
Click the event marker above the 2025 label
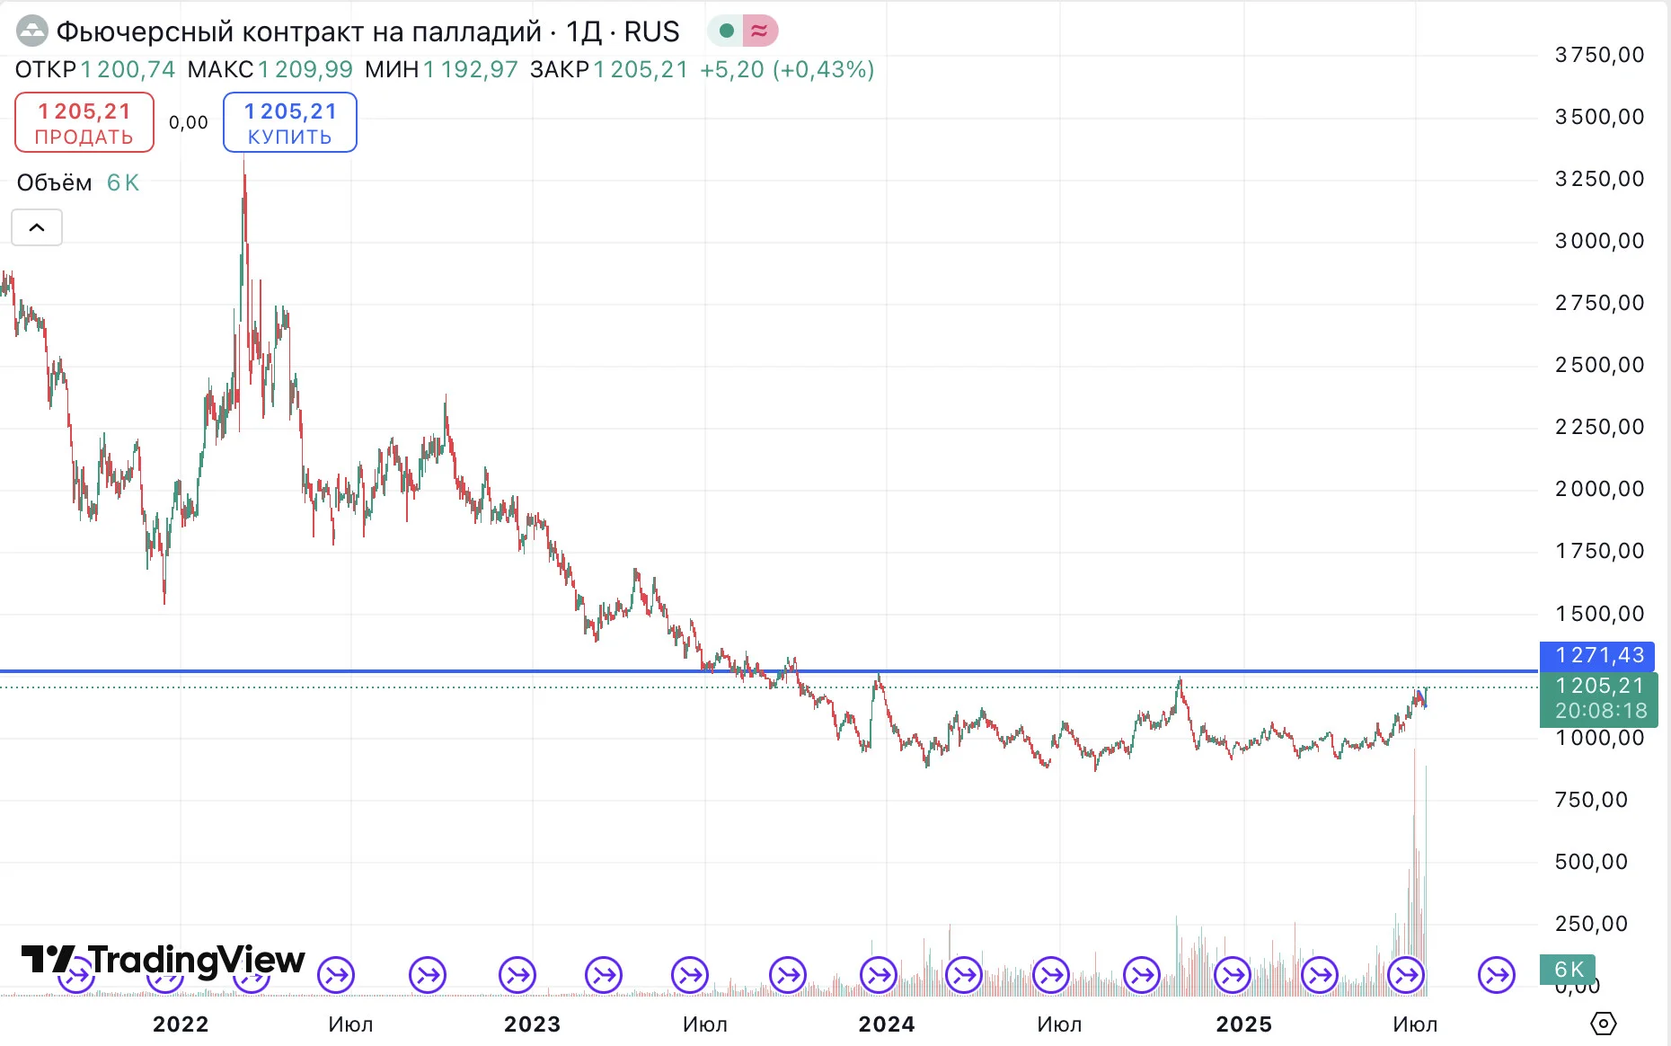tap(1233, 975)
